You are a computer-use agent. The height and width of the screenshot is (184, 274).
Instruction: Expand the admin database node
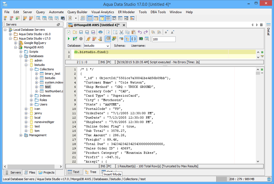(26, 60)
